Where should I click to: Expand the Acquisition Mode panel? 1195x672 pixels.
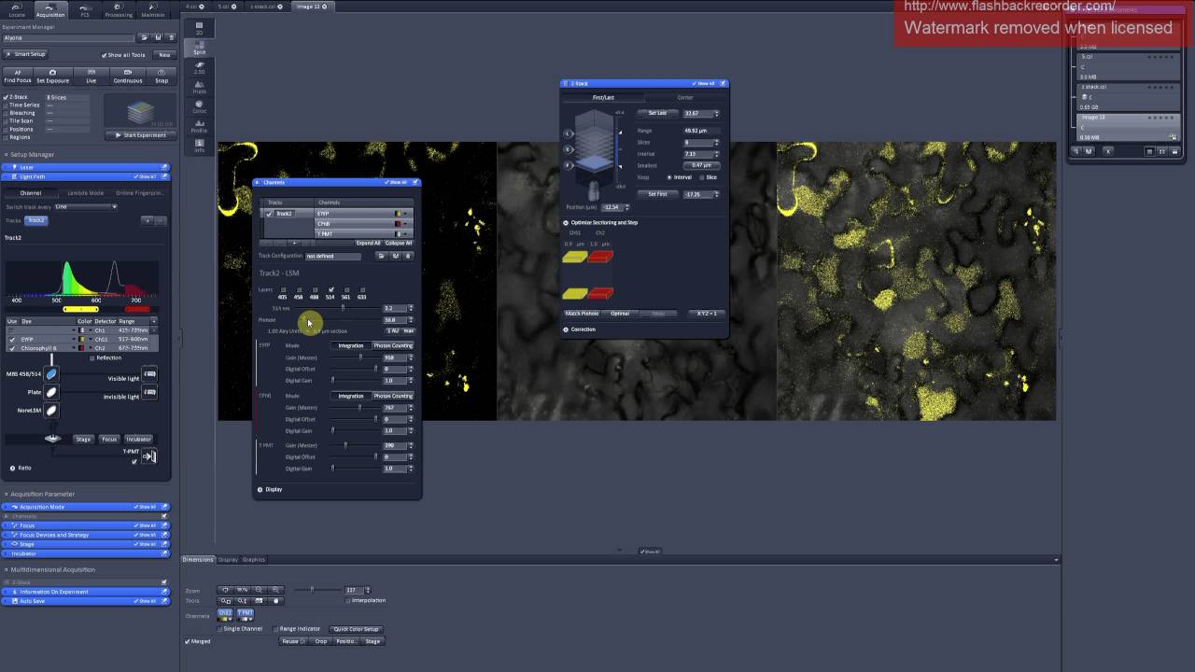pos(86,507)
